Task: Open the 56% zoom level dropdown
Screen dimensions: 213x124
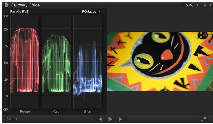Action: coord(192,5)
